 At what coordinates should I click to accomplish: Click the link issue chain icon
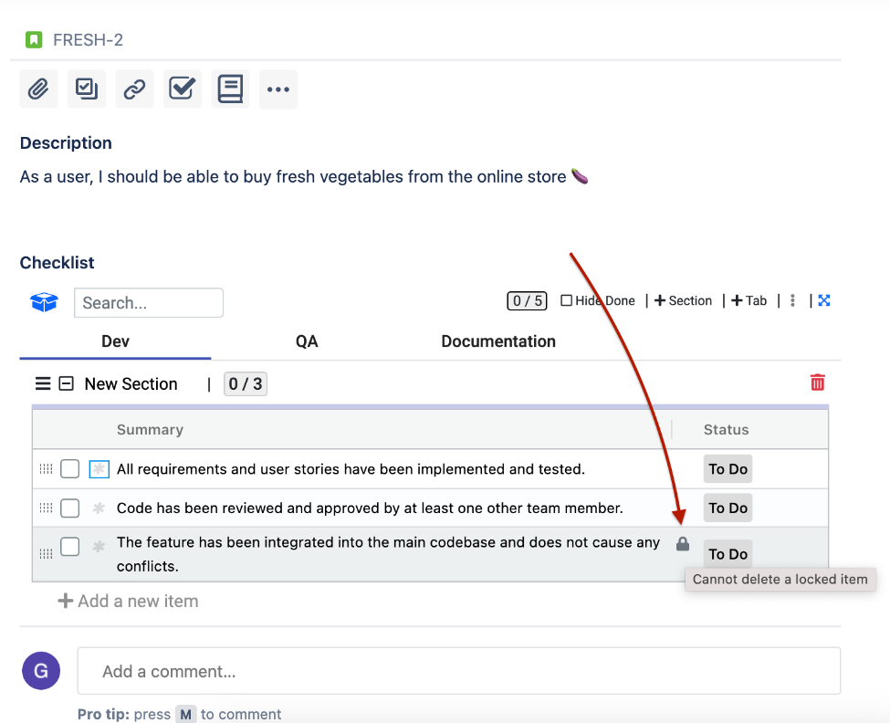tap(134, 89)
